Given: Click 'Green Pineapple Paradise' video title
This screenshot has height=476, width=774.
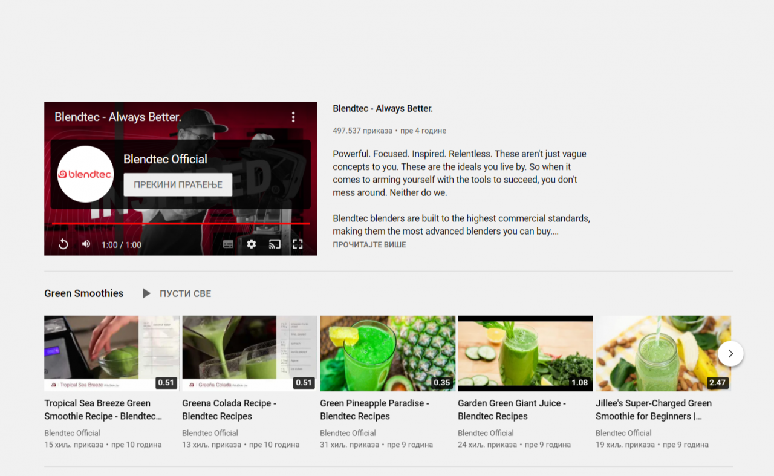Looking at the screenshot, I should click(374, 409).
